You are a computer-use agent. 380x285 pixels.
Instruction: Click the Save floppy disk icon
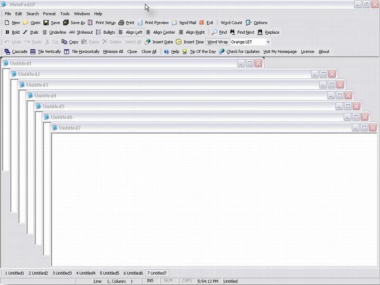[46, 22]
